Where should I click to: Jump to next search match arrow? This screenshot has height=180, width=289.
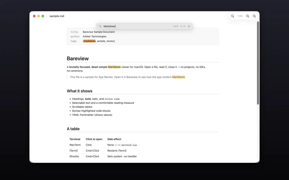pyautogui.click(x=184, y=26)
